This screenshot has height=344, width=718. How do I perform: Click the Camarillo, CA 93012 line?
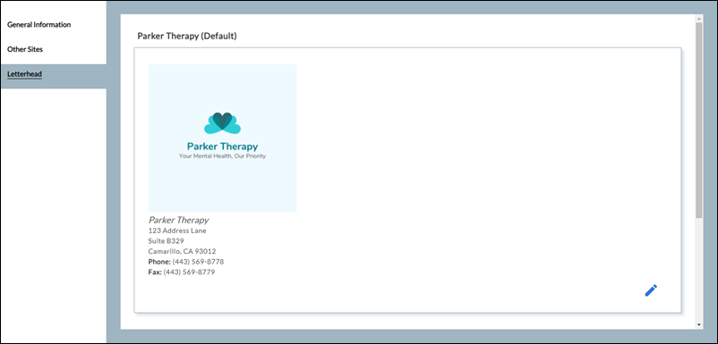(183, 251)
